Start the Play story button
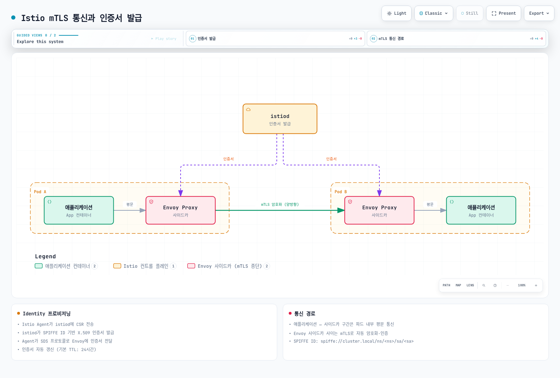560x378 pixels. click(164, 38)
